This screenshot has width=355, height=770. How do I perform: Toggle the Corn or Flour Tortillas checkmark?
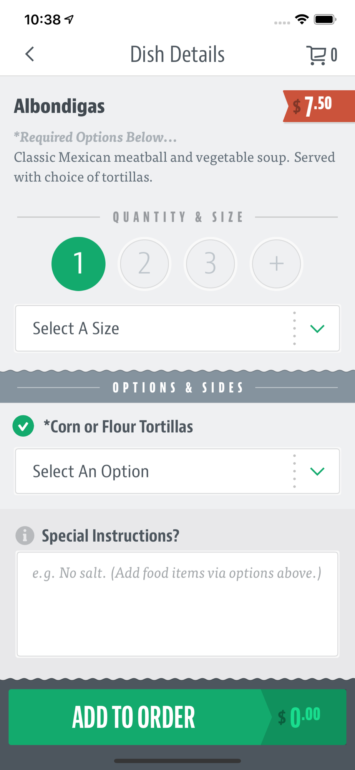23,426
